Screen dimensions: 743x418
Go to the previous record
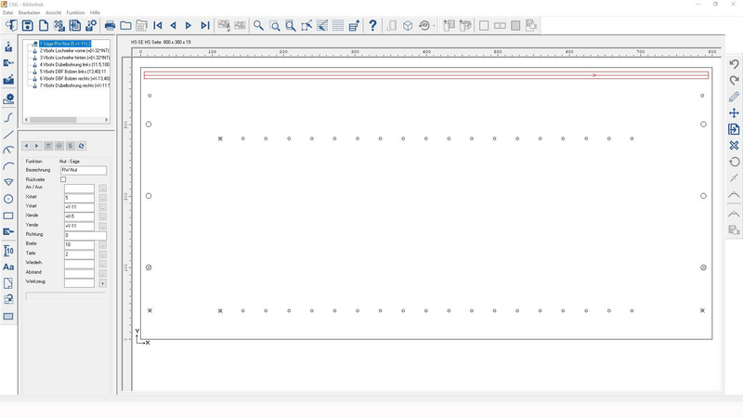[x=173, y=26]
